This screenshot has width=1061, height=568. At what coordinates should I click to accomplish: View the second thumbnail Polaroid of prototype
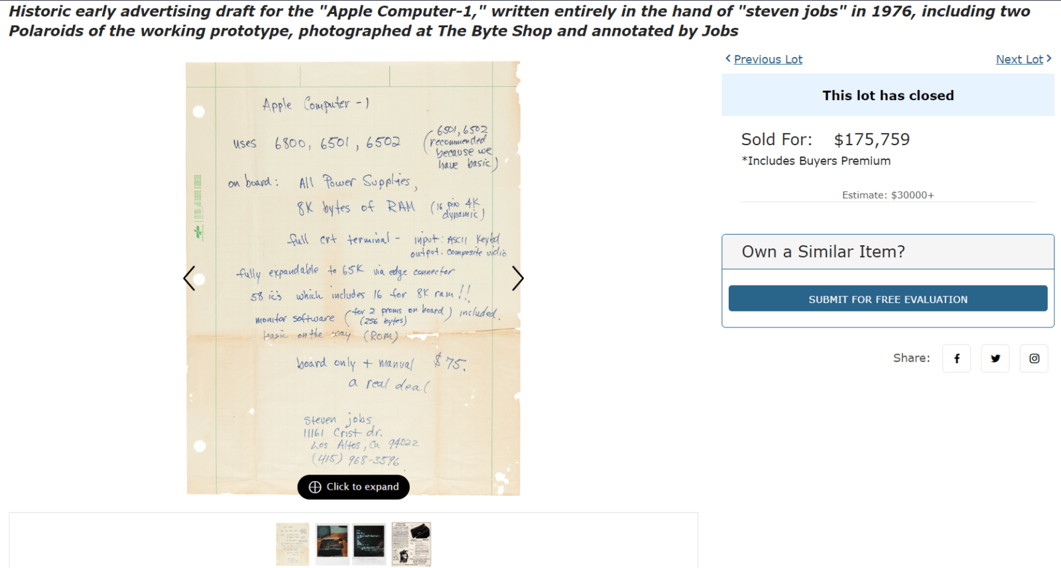coord(332,544)
